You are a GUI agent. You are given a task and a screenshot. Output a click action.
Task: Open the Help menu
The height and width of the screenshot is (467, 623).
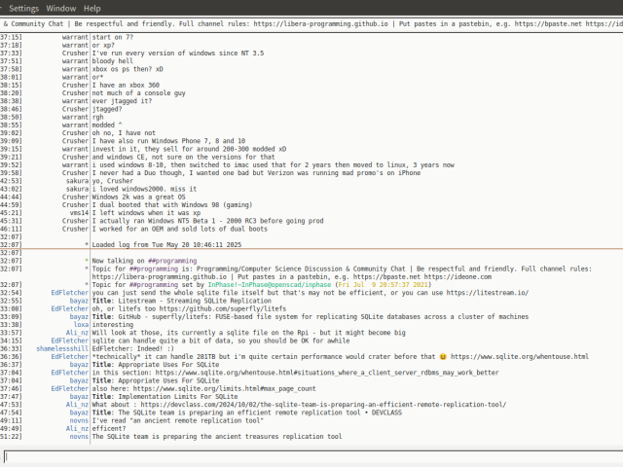point(92,9)
